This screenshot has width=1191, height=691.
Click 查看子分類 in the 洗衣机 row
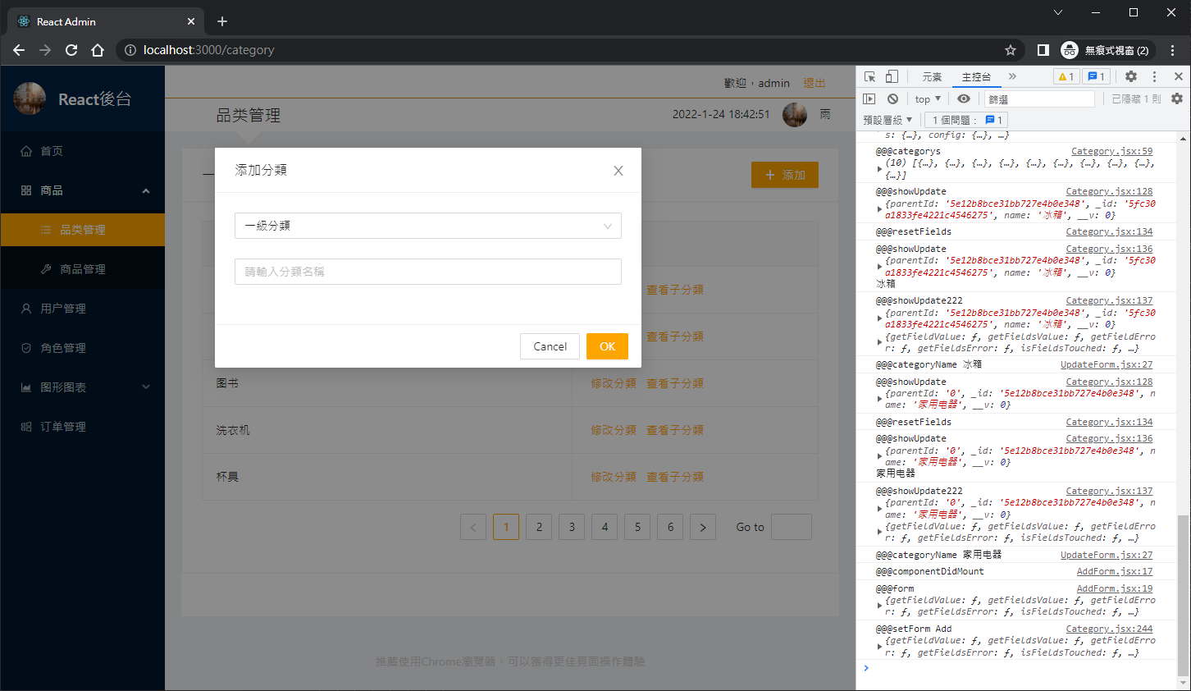point(675,430)
